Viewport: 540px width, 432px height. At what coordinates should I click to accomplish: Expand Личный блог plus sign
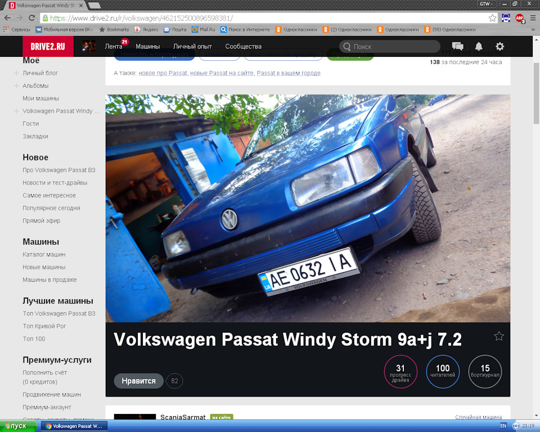[x=16, y=73]
